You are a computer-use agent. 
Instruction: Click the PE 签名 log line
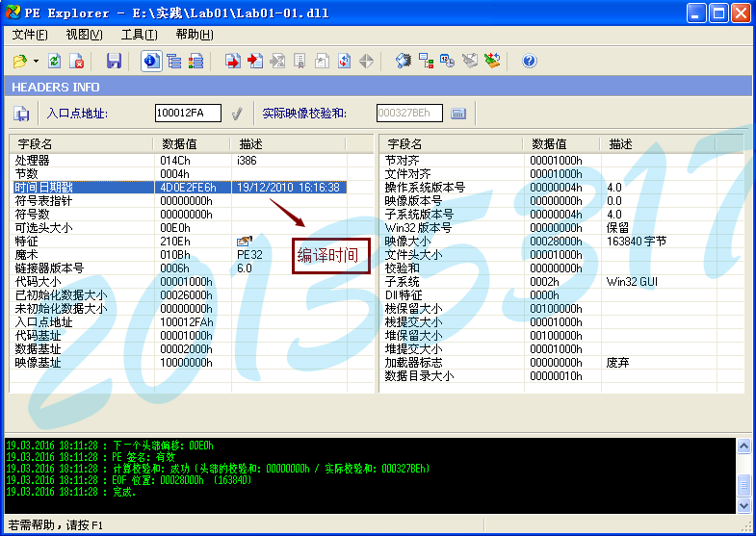click(91, 457)
